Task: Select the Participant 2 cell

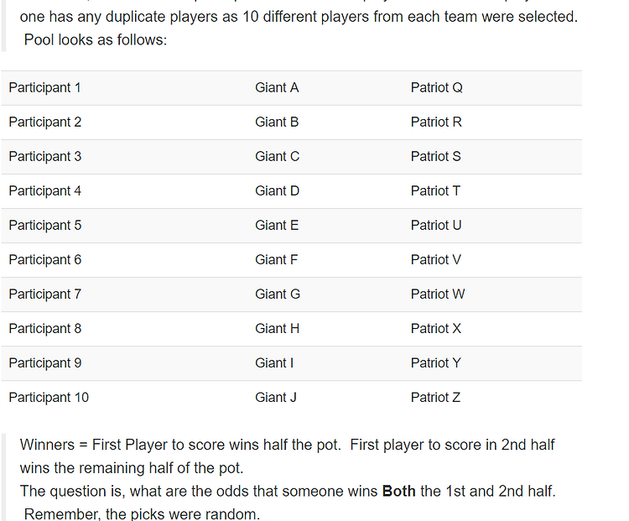Action: (x=124, y=122)
